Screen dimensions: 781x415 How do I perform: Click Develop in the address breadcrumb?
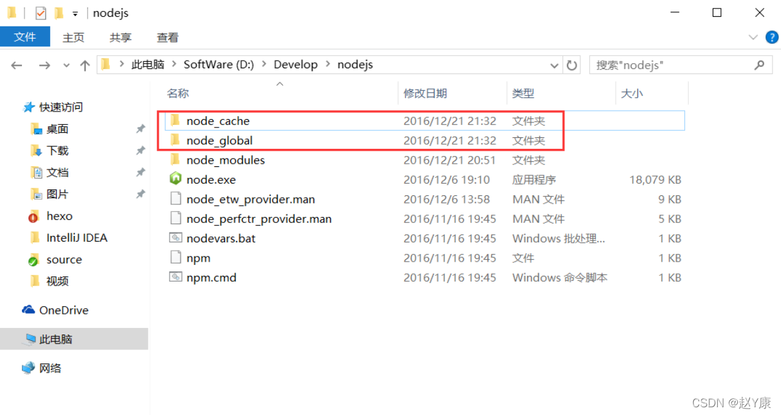click(295, 64)
